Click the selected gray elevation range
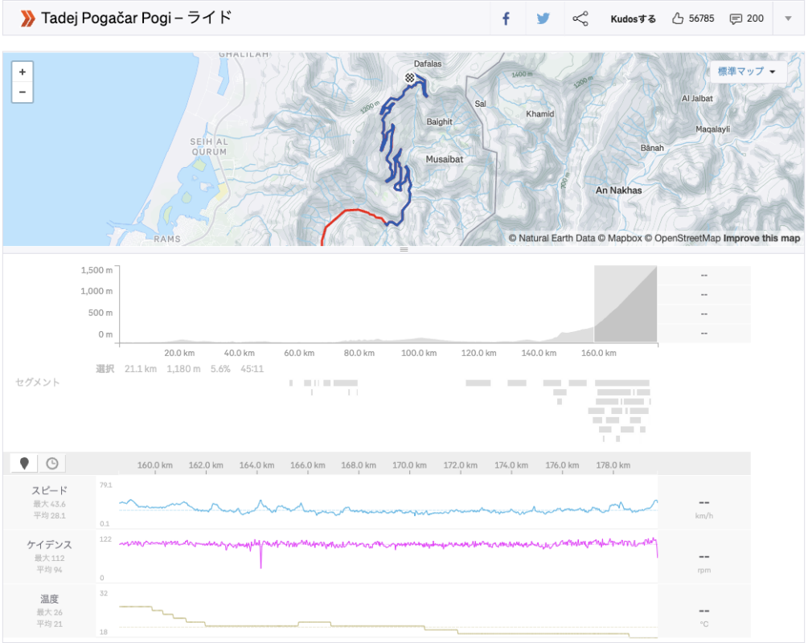Image resolution: width=808 pixels, height=643 pixels. coord(625,304)
